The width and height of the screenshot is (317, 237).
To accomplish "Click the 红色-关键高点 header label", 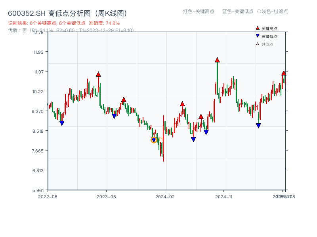I will click(x=199, y=11).
